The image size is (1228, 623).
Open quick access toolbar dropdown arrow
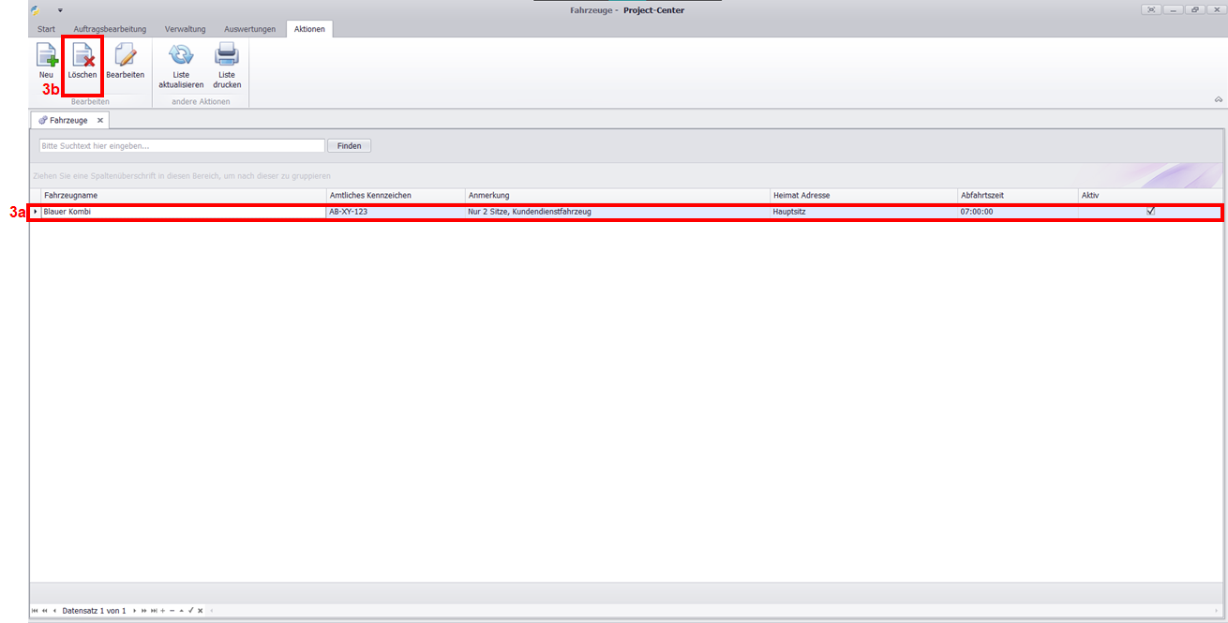(60, 10)
